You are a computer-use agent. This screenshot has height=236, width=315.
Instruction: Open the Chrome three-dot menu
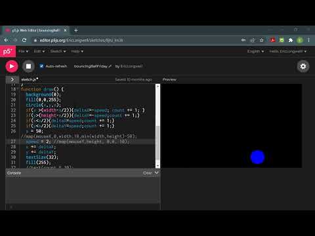(x=308, y=40)
